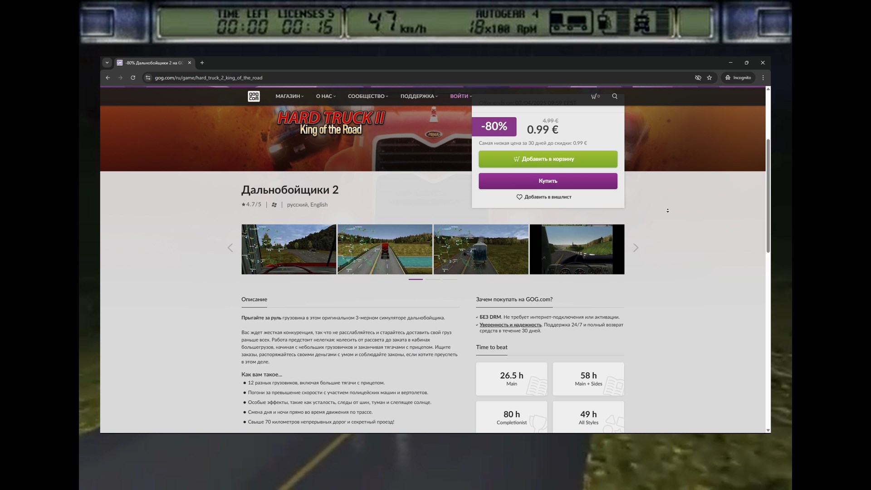Click the strikethrough 4.99 € original price
Screen dimensions: 871x490
550,121
